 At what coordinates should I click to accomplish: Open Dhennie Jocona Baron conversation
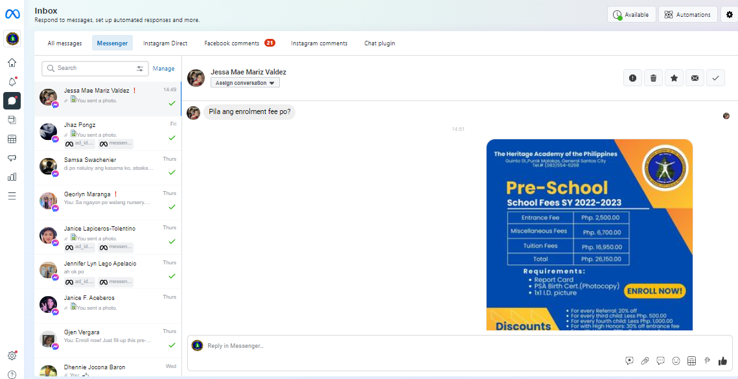click(x=108, y=368)
